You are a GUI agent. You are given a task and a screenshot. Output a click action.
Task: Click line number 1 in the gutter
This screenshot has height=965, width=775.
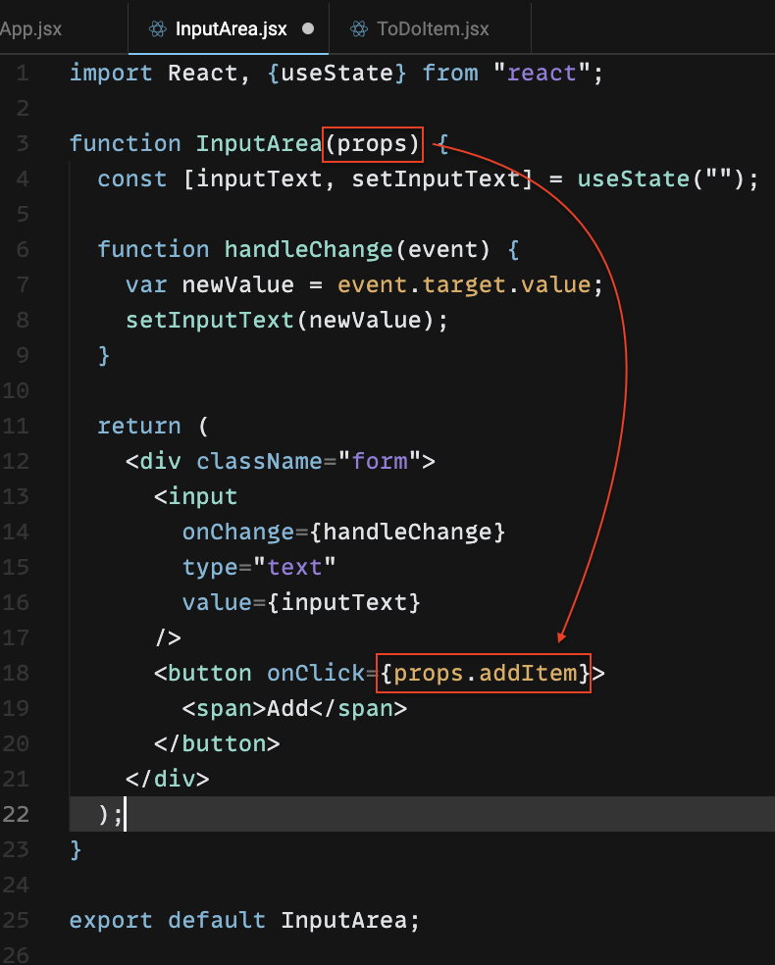23,74
